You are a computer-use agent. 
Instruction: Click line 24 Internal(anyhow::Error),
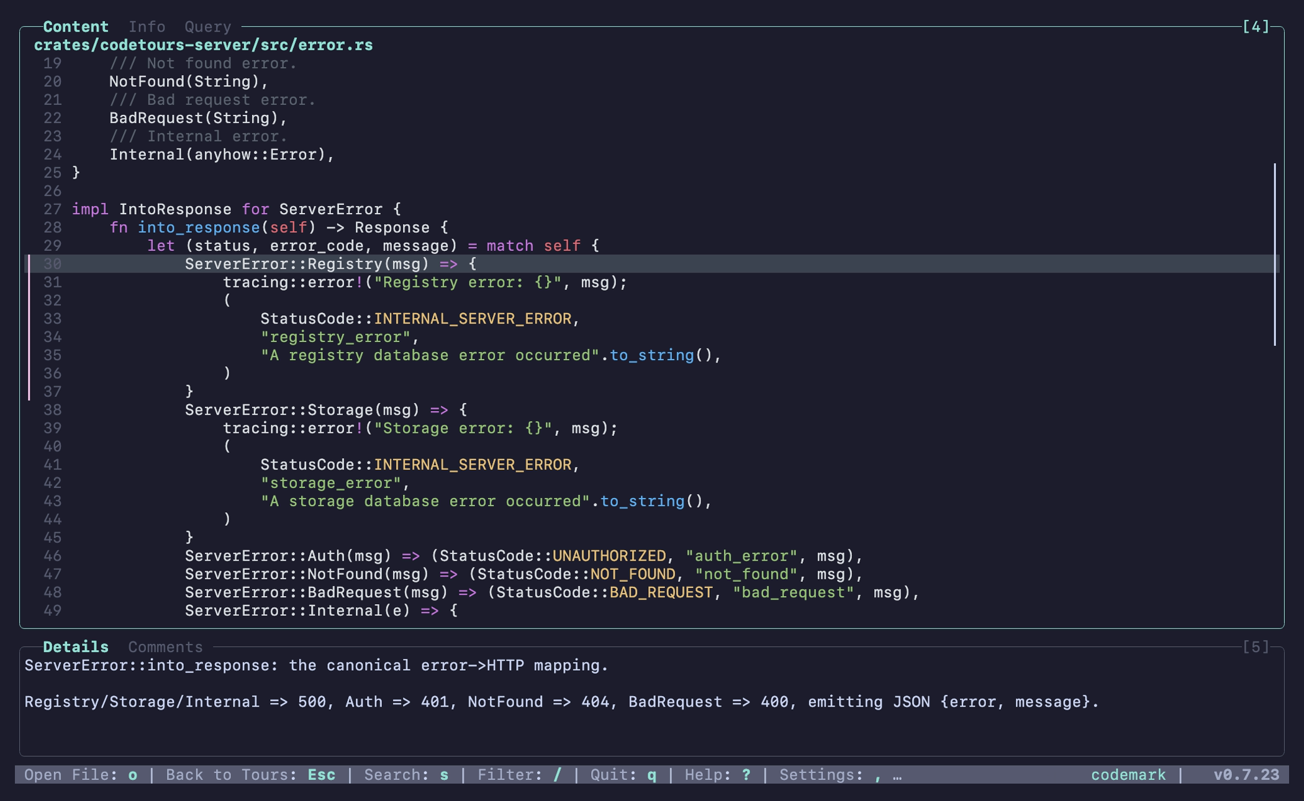pyautogui.click(x=222, y=155)
